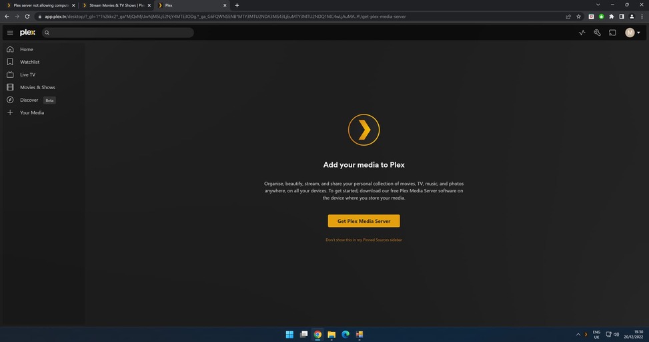The image size is (649, 342).
Task: Click Don't show this in Pinned Sources link
Action: [364, 240]
